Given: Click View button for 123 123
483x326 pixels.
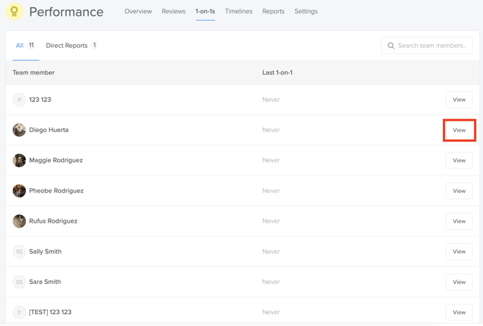Looking at the screenshot, I should [x=459, y=100].
